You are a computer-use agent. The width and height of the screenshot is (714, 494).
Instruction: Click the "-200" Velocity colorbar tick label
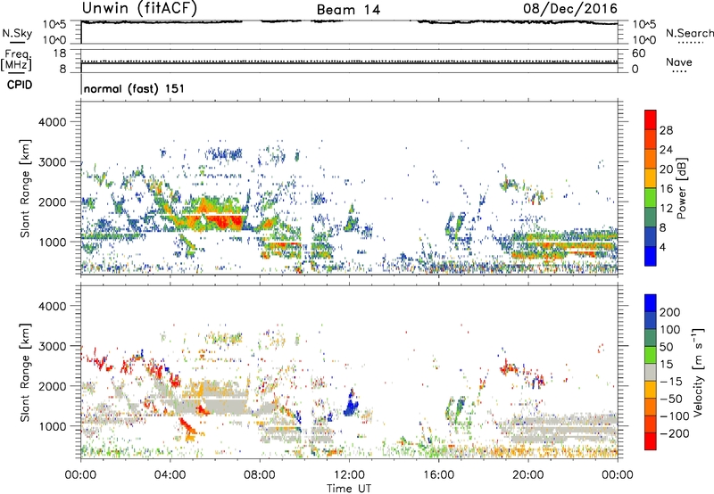[x=674, y=433]
